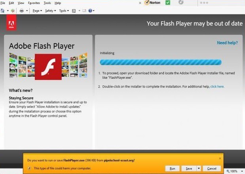Click the Read Mail envelope icon
The width and height of the screenshot is (245, 174).
84,11
